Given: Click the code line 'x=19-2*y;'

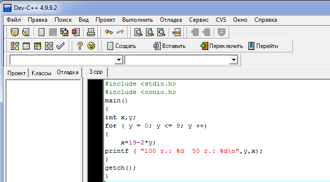Looking at the screenshot, I should [x=138, y=142].
